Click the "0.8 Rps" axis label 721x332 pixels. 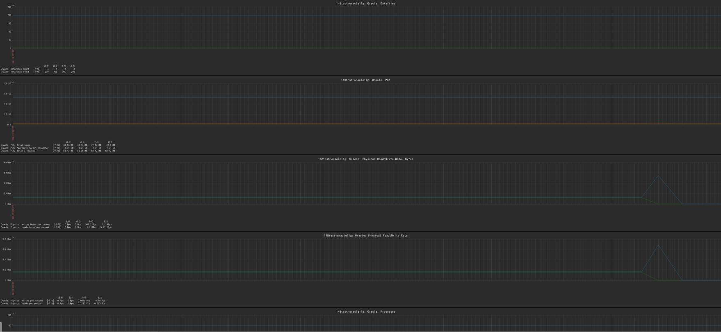(x=7, y=239)
